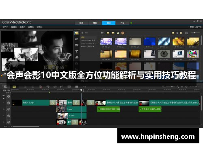Open the Instant Project panel icon
Viewport: 203px width, 147px height.
tap(77, 39)
